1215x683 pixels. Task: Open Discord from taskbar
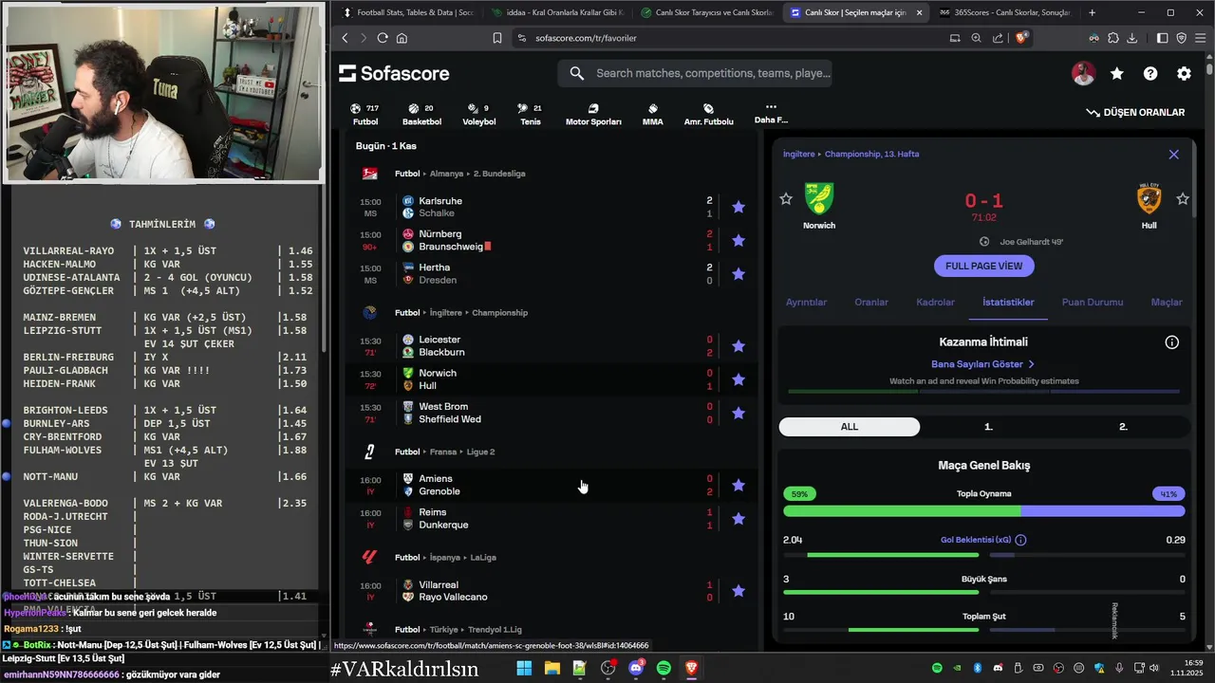(636, 669)
